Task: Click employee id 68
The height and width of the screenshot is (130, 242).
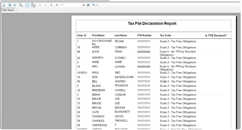Action: [x=79, y=125]
